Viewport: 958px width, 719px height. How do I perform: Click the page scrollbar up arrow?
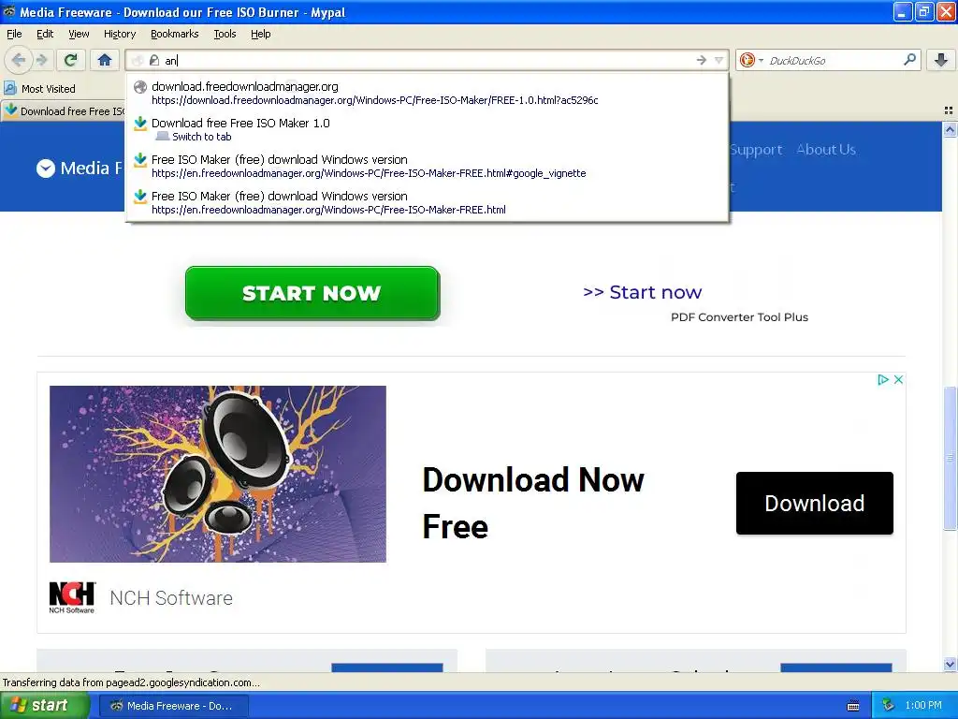[x=950, y=129]
